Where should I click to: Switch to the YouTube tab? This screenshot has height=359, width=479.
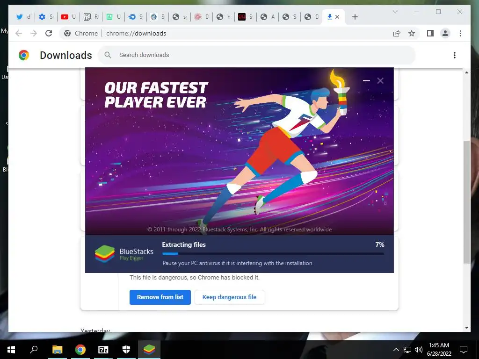click(x=68, y=17)
